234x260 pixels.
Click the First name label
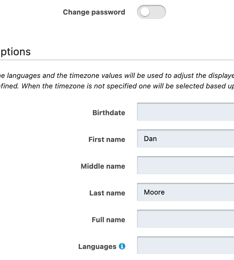(x=107, y=140)
